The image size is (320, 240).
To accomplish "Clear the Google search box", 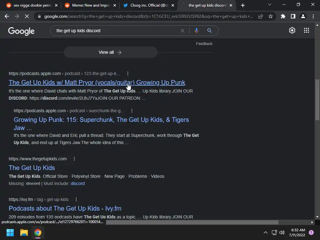I will pos(182,31).
